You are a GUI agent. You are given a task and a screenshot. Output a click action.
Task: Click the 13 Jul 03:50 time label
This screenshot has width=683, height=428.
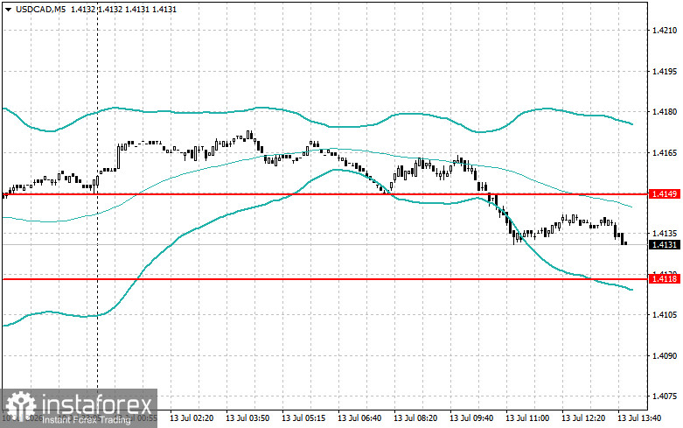247,418
